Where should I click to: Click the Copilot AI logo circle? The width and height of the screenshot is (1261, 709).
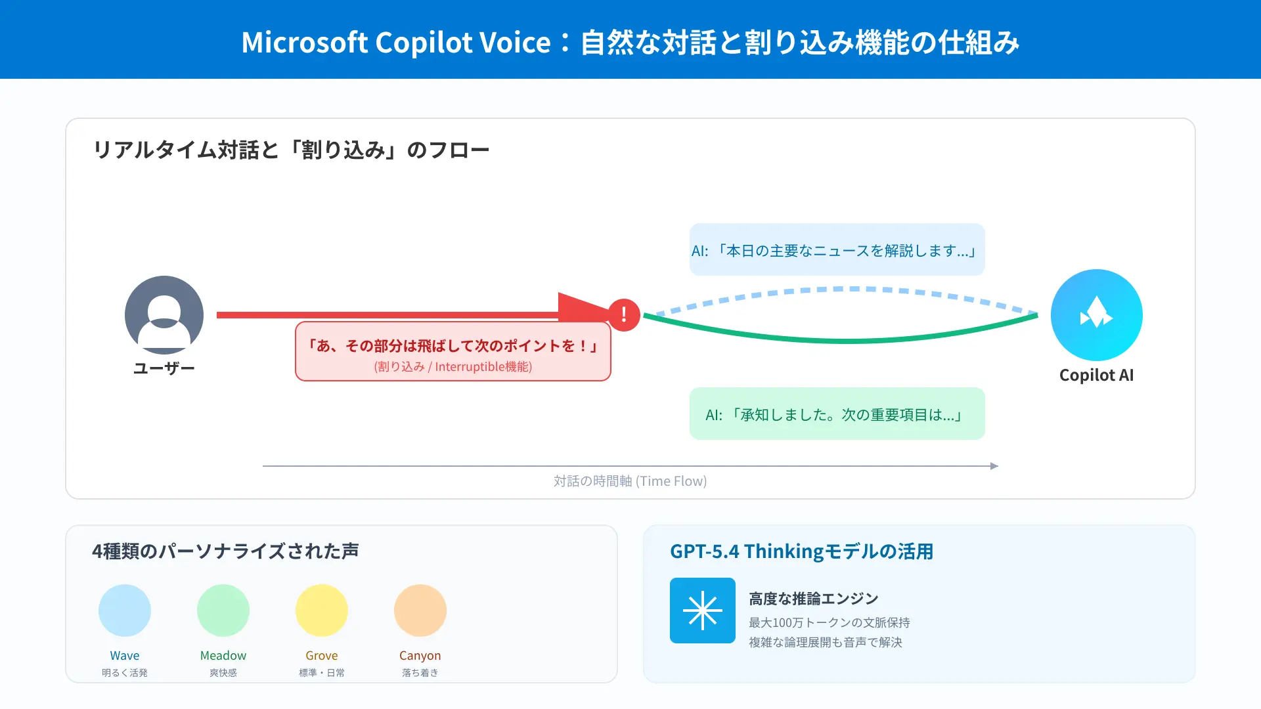coord(1097,315)
